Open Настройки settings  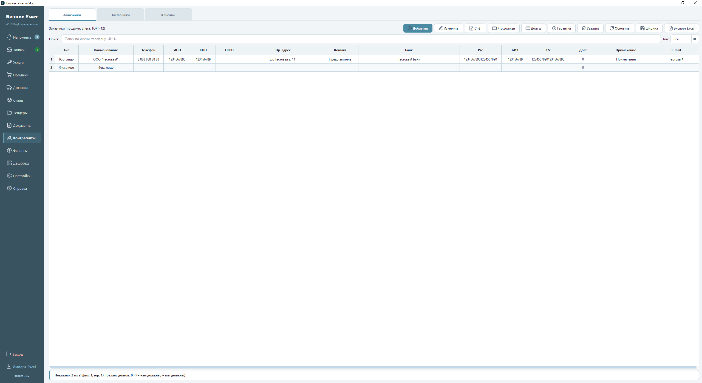pyautogui.click(x=22, y=176)
